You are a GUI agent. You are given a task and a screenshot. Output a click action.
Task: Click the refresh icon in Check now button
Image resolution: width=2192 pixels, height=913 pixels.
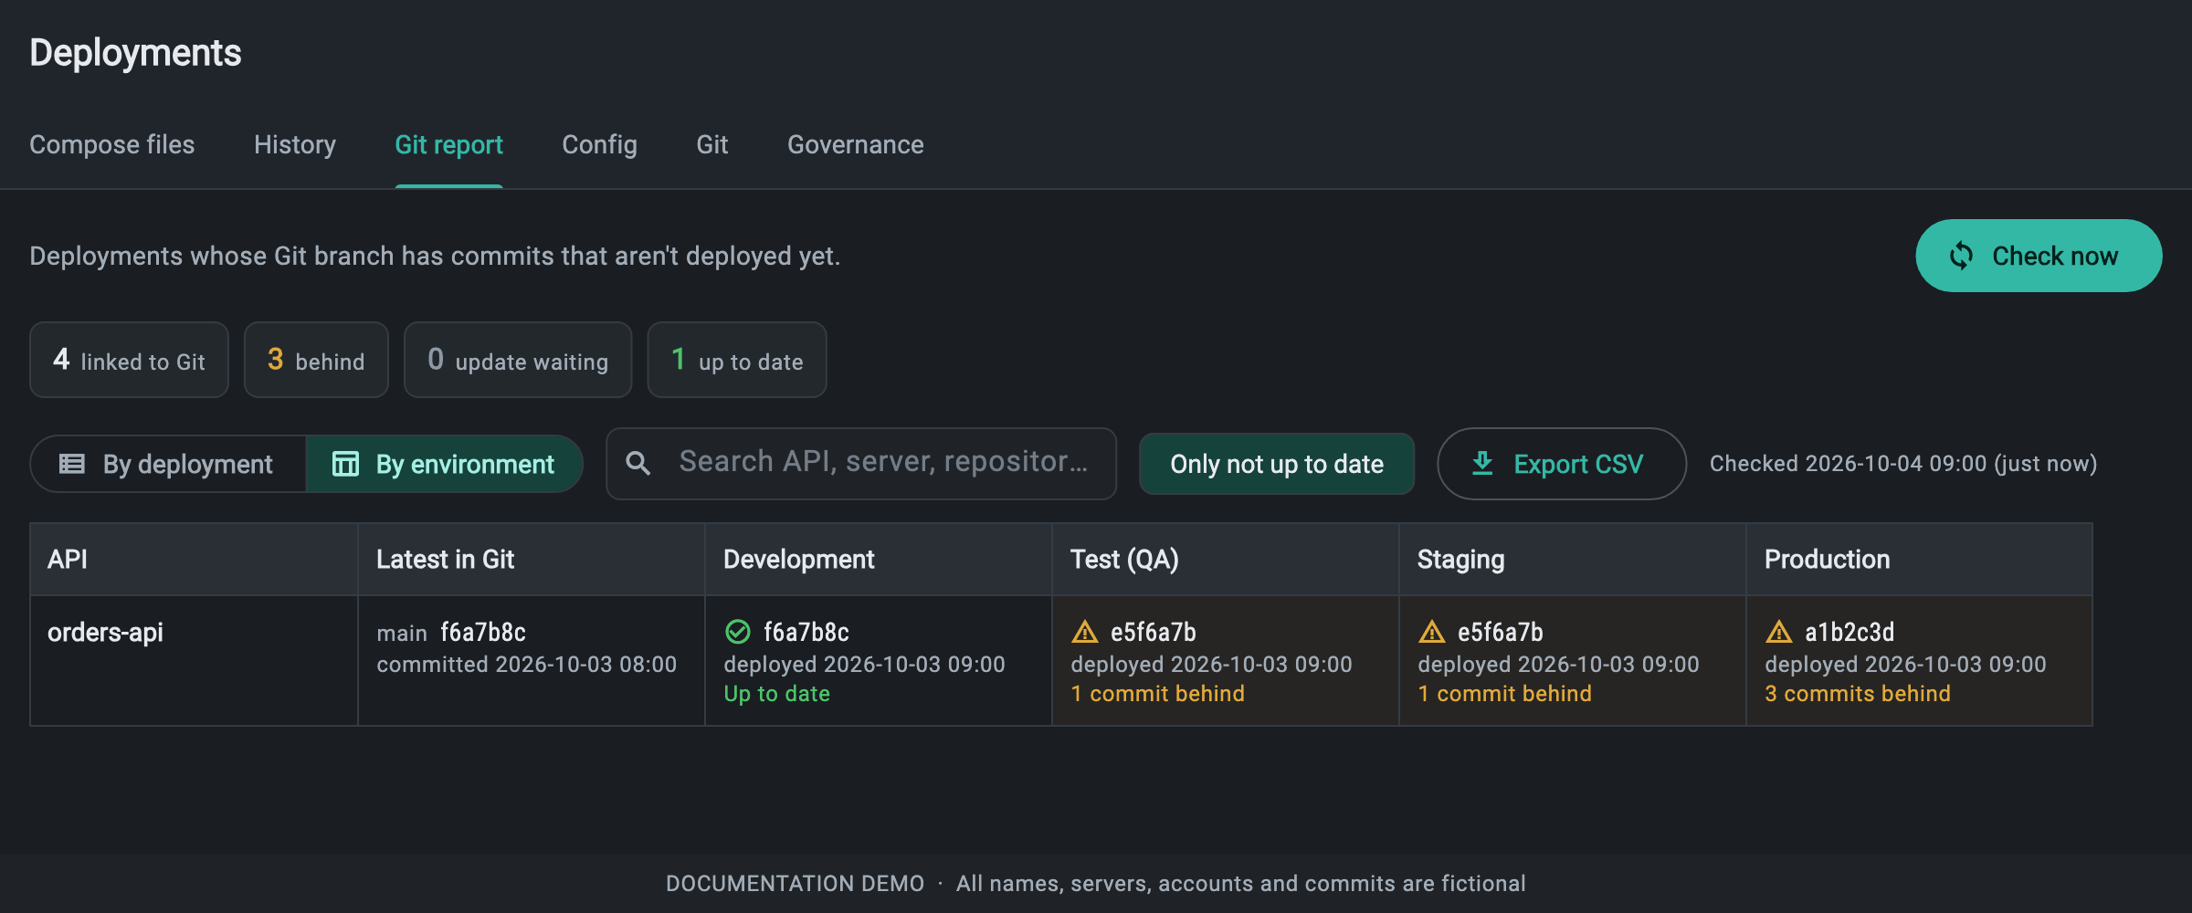coord(1961,256)
